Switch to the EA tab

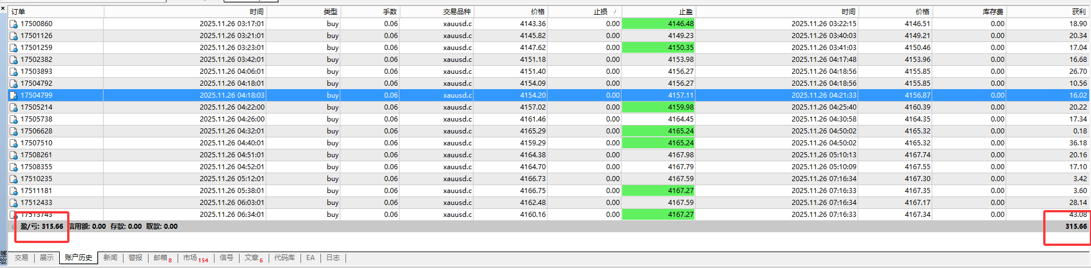coord(310,258)
